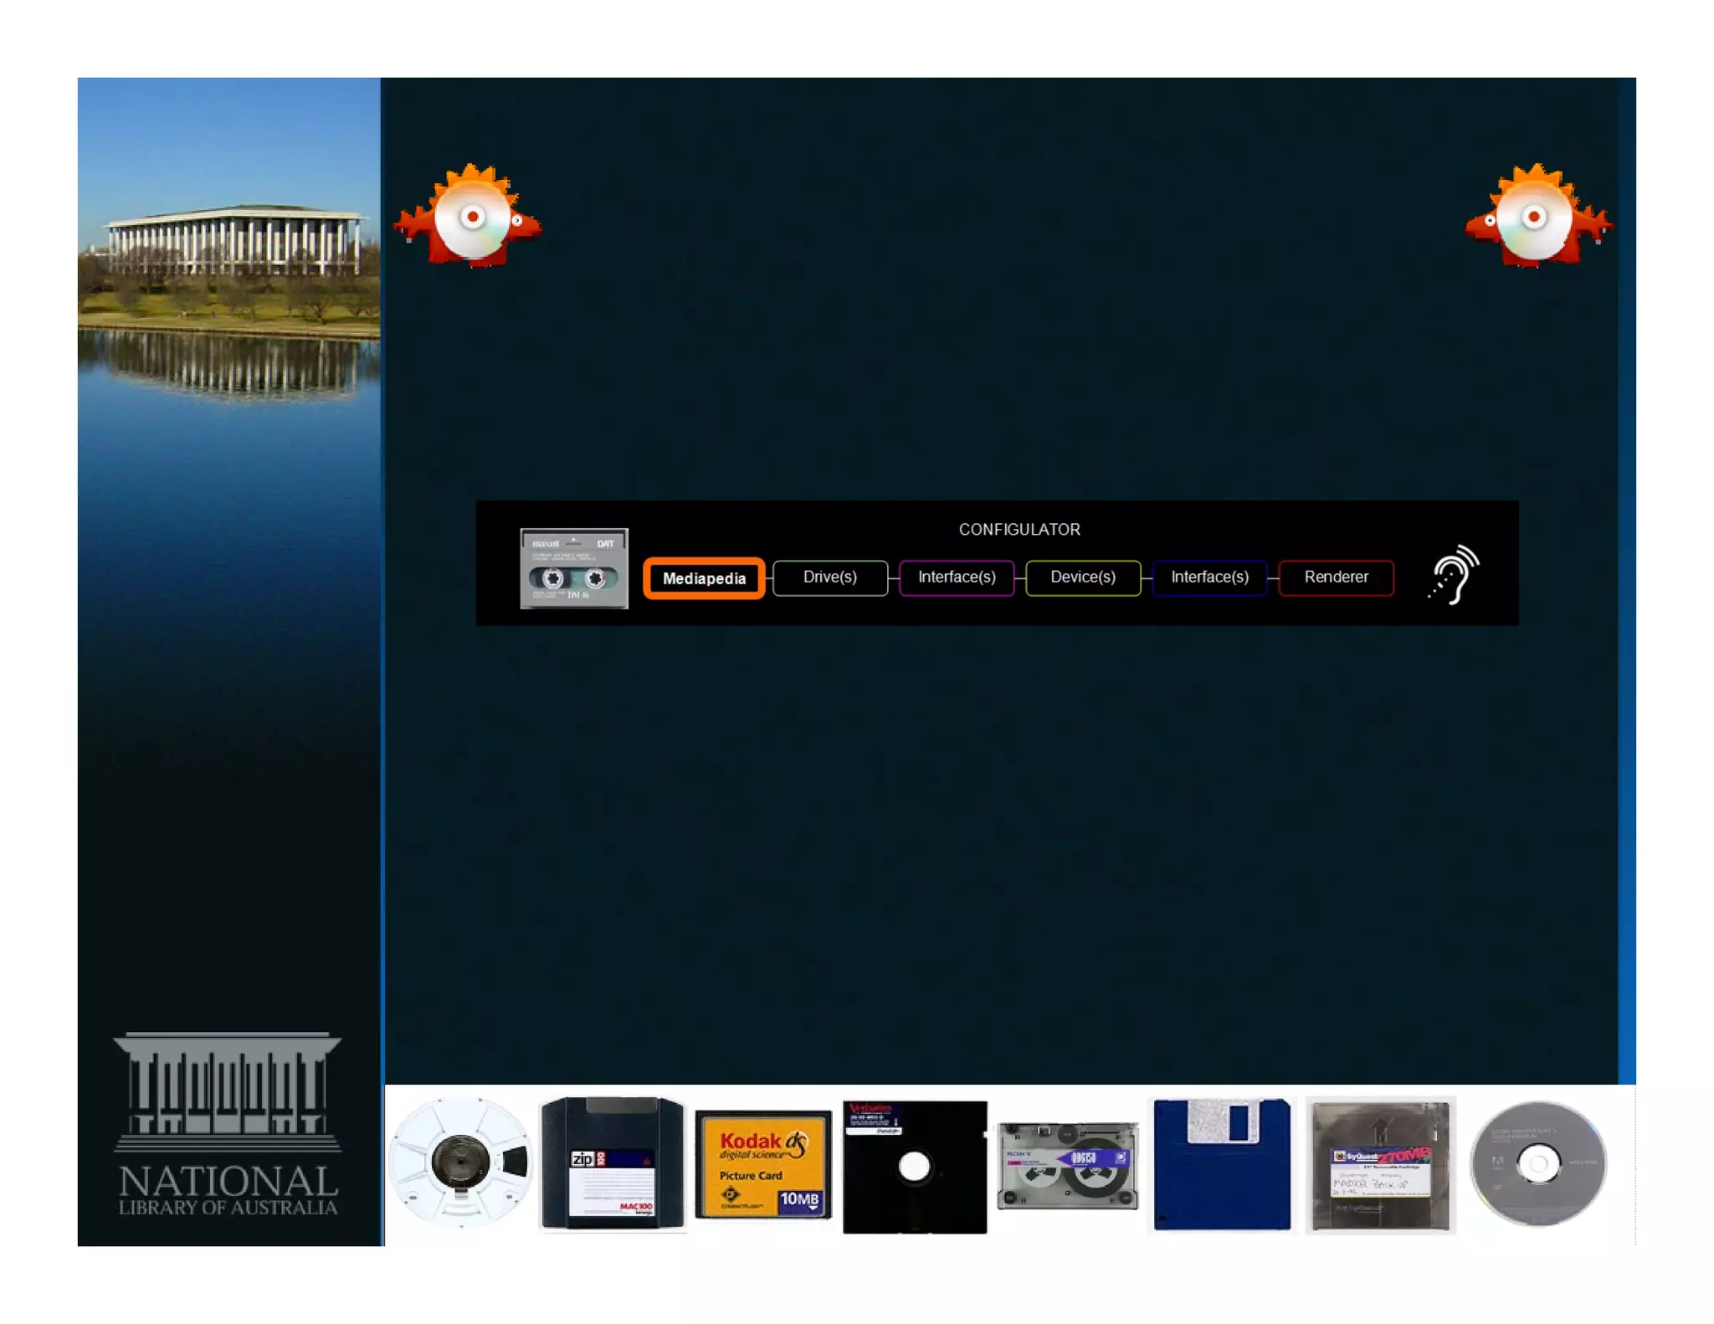The image size is (1714, 1324).
Task: Select the purple Interface(s) button
Action: (957, 577)
